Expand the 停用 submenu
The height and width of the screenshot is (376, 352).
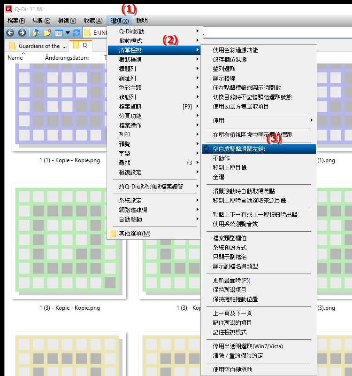pyautogui.click(x=259, y=121)
